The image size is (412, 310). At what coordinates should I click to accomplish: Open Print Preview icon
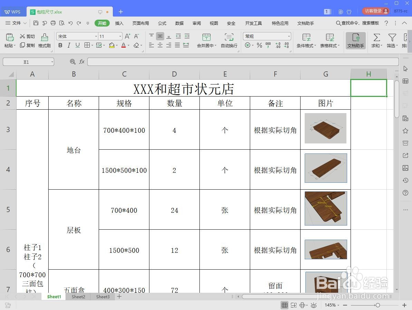(x=62, y=23)
